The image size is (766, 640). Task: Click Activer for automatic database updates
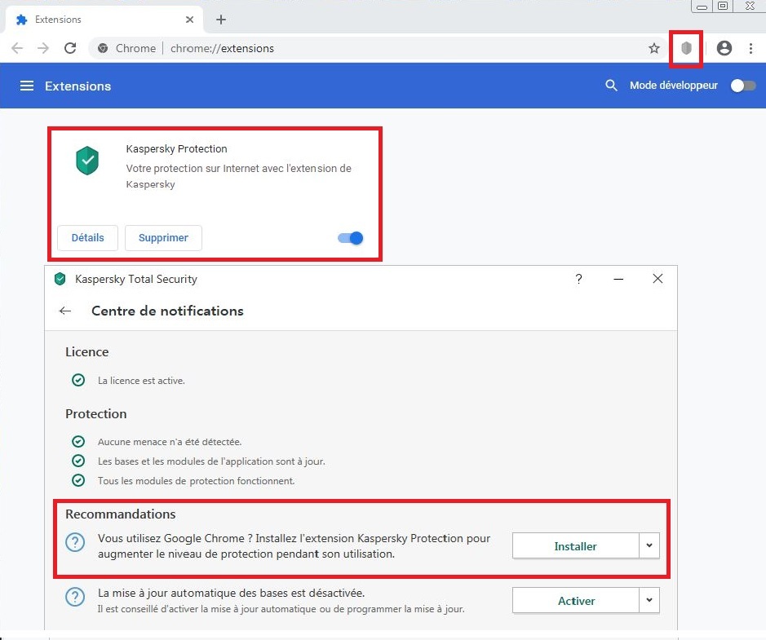pyautogui.click(x=575, y=600)
